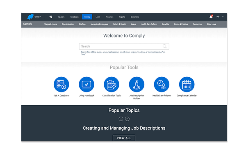This screenshot has height=154, width=246.
Task: Open the notifications bell
Action: coord(211,17)
